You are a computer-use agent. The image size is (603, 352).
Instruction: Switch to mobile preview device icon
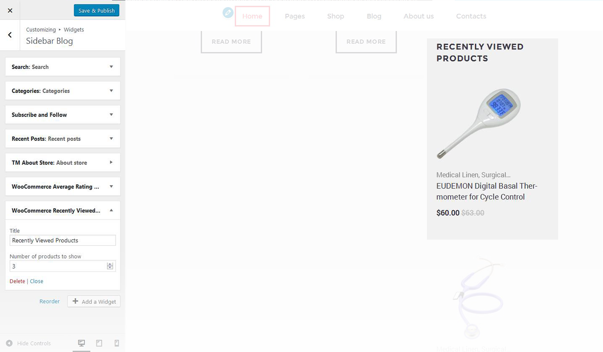click(117, 343)
